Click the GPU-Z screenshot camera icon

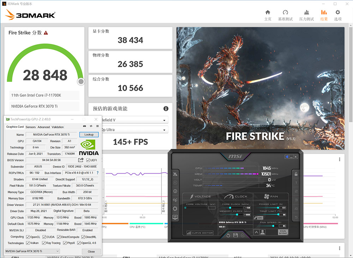tap(84, 126)
